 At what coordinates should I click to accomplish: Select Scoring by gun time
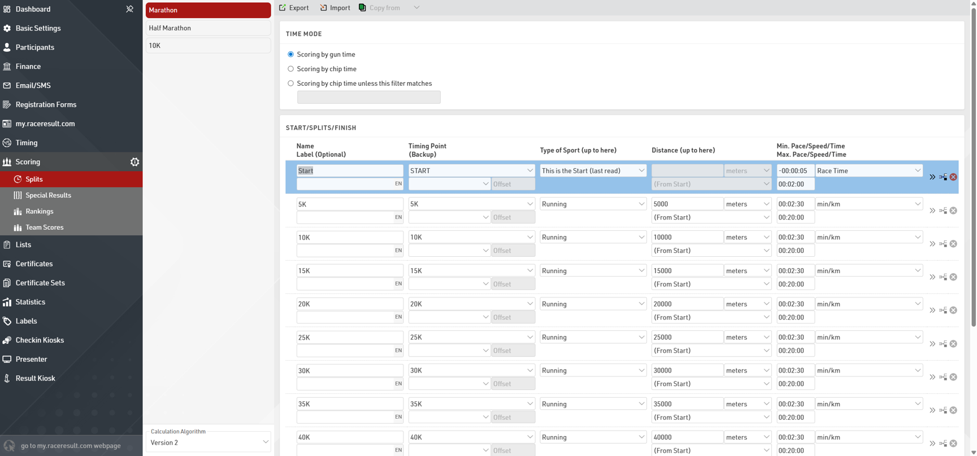pyautogui.click(x=291, y=55)
